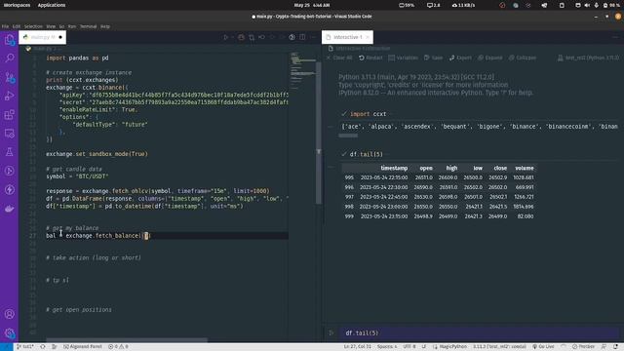Open the Docker whale view

(x=10, y=209)
